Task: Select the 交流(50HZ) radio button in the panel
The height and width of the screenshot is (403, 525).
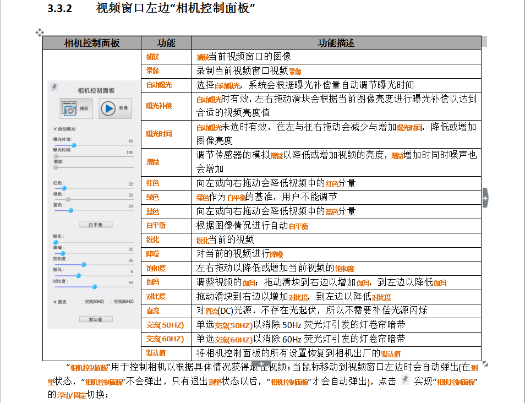Action: pyautogui.click(x=83, y=302)
